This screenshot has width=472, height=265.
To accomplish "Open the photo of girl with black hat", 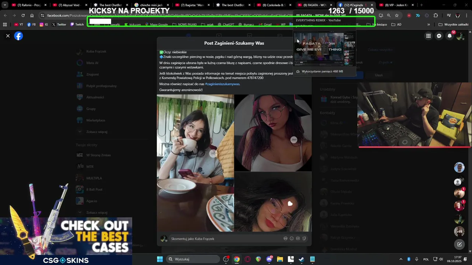I will [273, 133].
